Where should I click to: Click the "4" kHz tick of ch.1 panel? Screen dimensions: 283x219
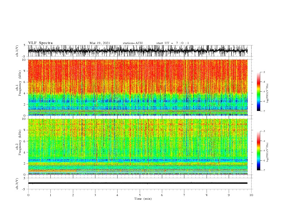point(25,93)
